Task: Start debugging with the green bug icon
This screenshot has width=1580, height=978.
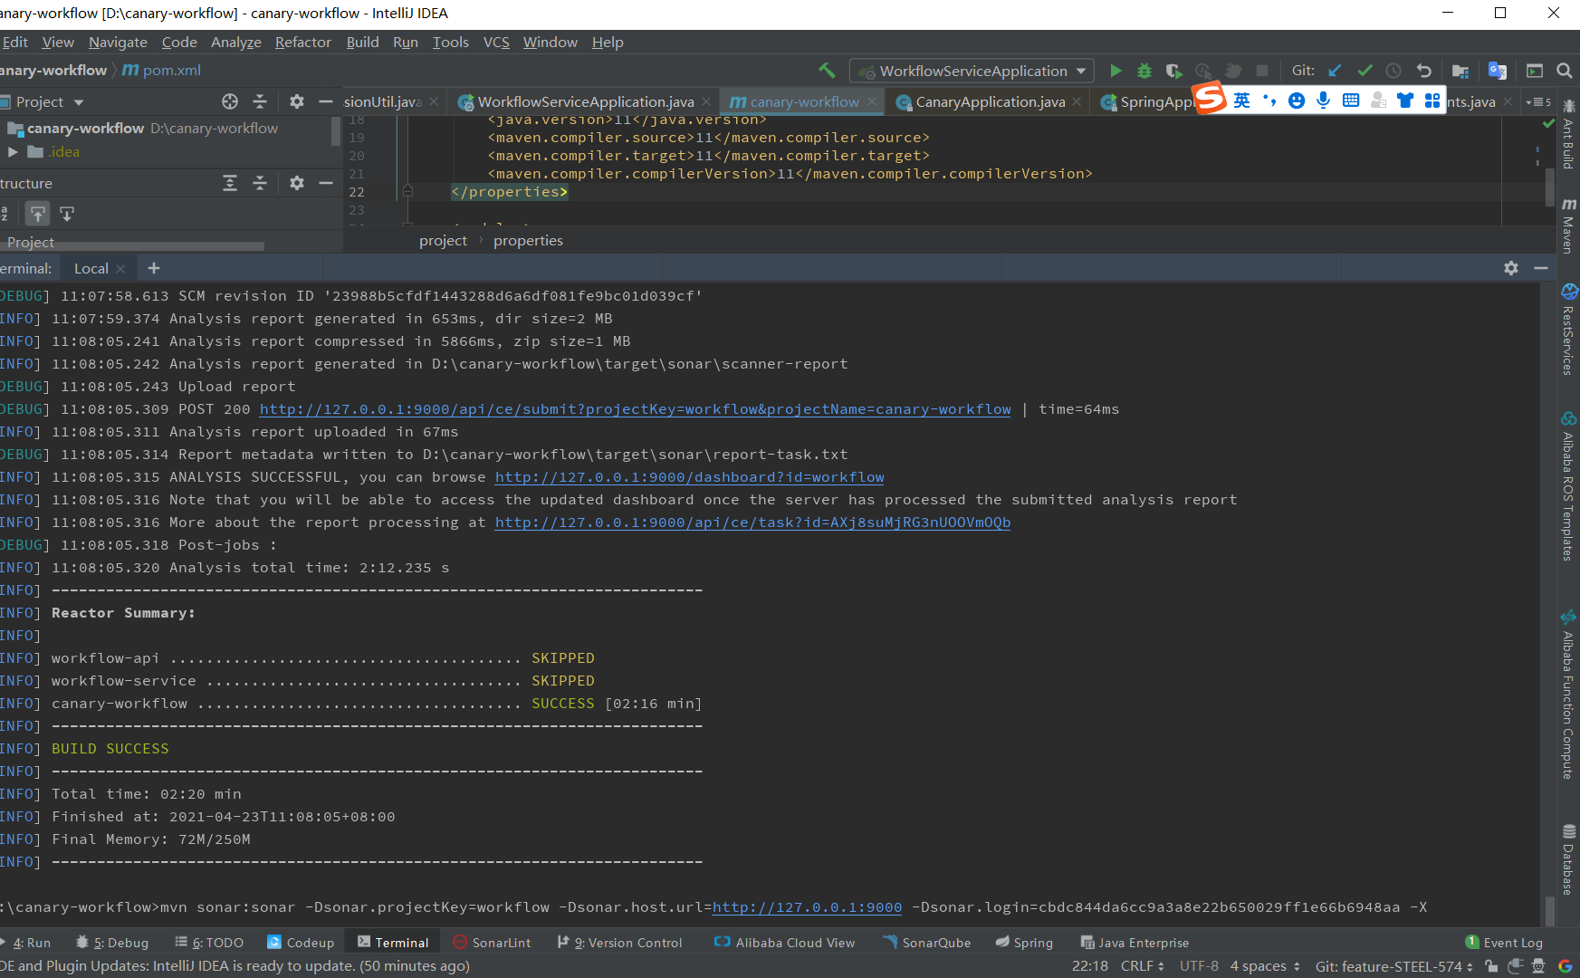Action: (1144, 71)
